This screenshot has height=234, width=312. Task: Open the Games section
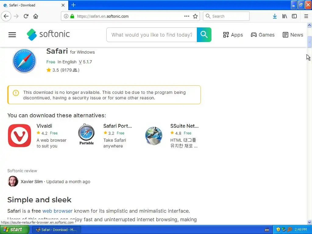pos(263,35)
